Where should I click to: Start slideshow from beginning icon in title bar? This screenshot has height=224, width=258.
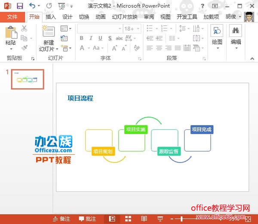61,6
